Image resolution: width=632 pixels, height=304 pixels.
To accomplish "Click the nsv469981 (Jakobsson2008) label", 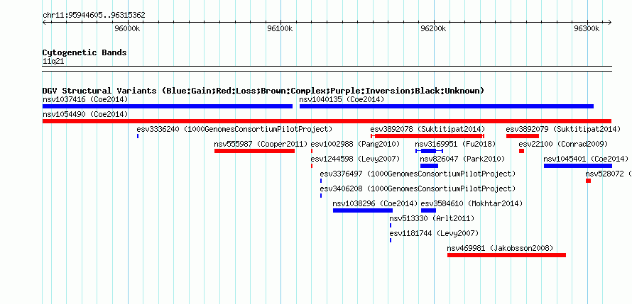I will tap(500, 248).
